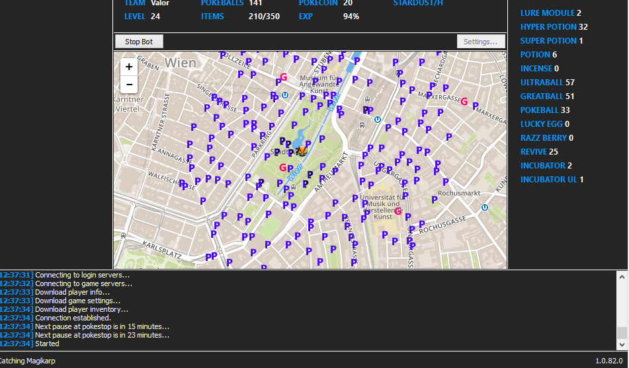Click the Incubator UL inventory row
The height and width of the screenshot is (368, 629).
[552, 180]
